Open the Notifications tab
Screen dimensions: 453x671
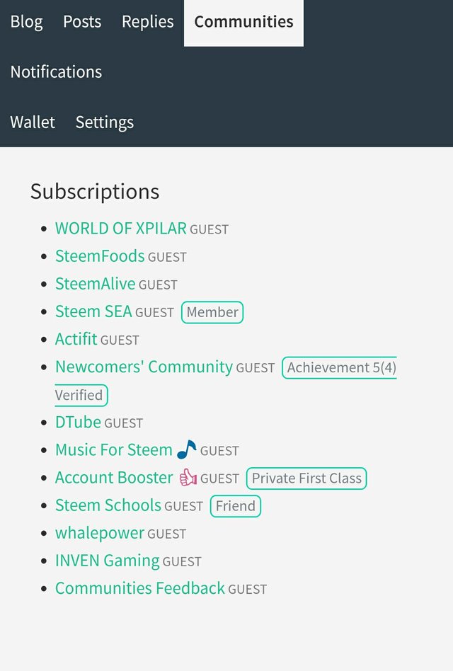click(x=56, y=72)
